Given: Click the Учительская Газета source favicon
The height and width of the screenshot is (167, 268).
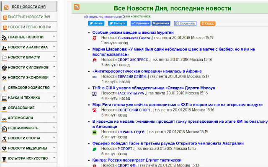Looking at the screenshot, I should point(94,38).
